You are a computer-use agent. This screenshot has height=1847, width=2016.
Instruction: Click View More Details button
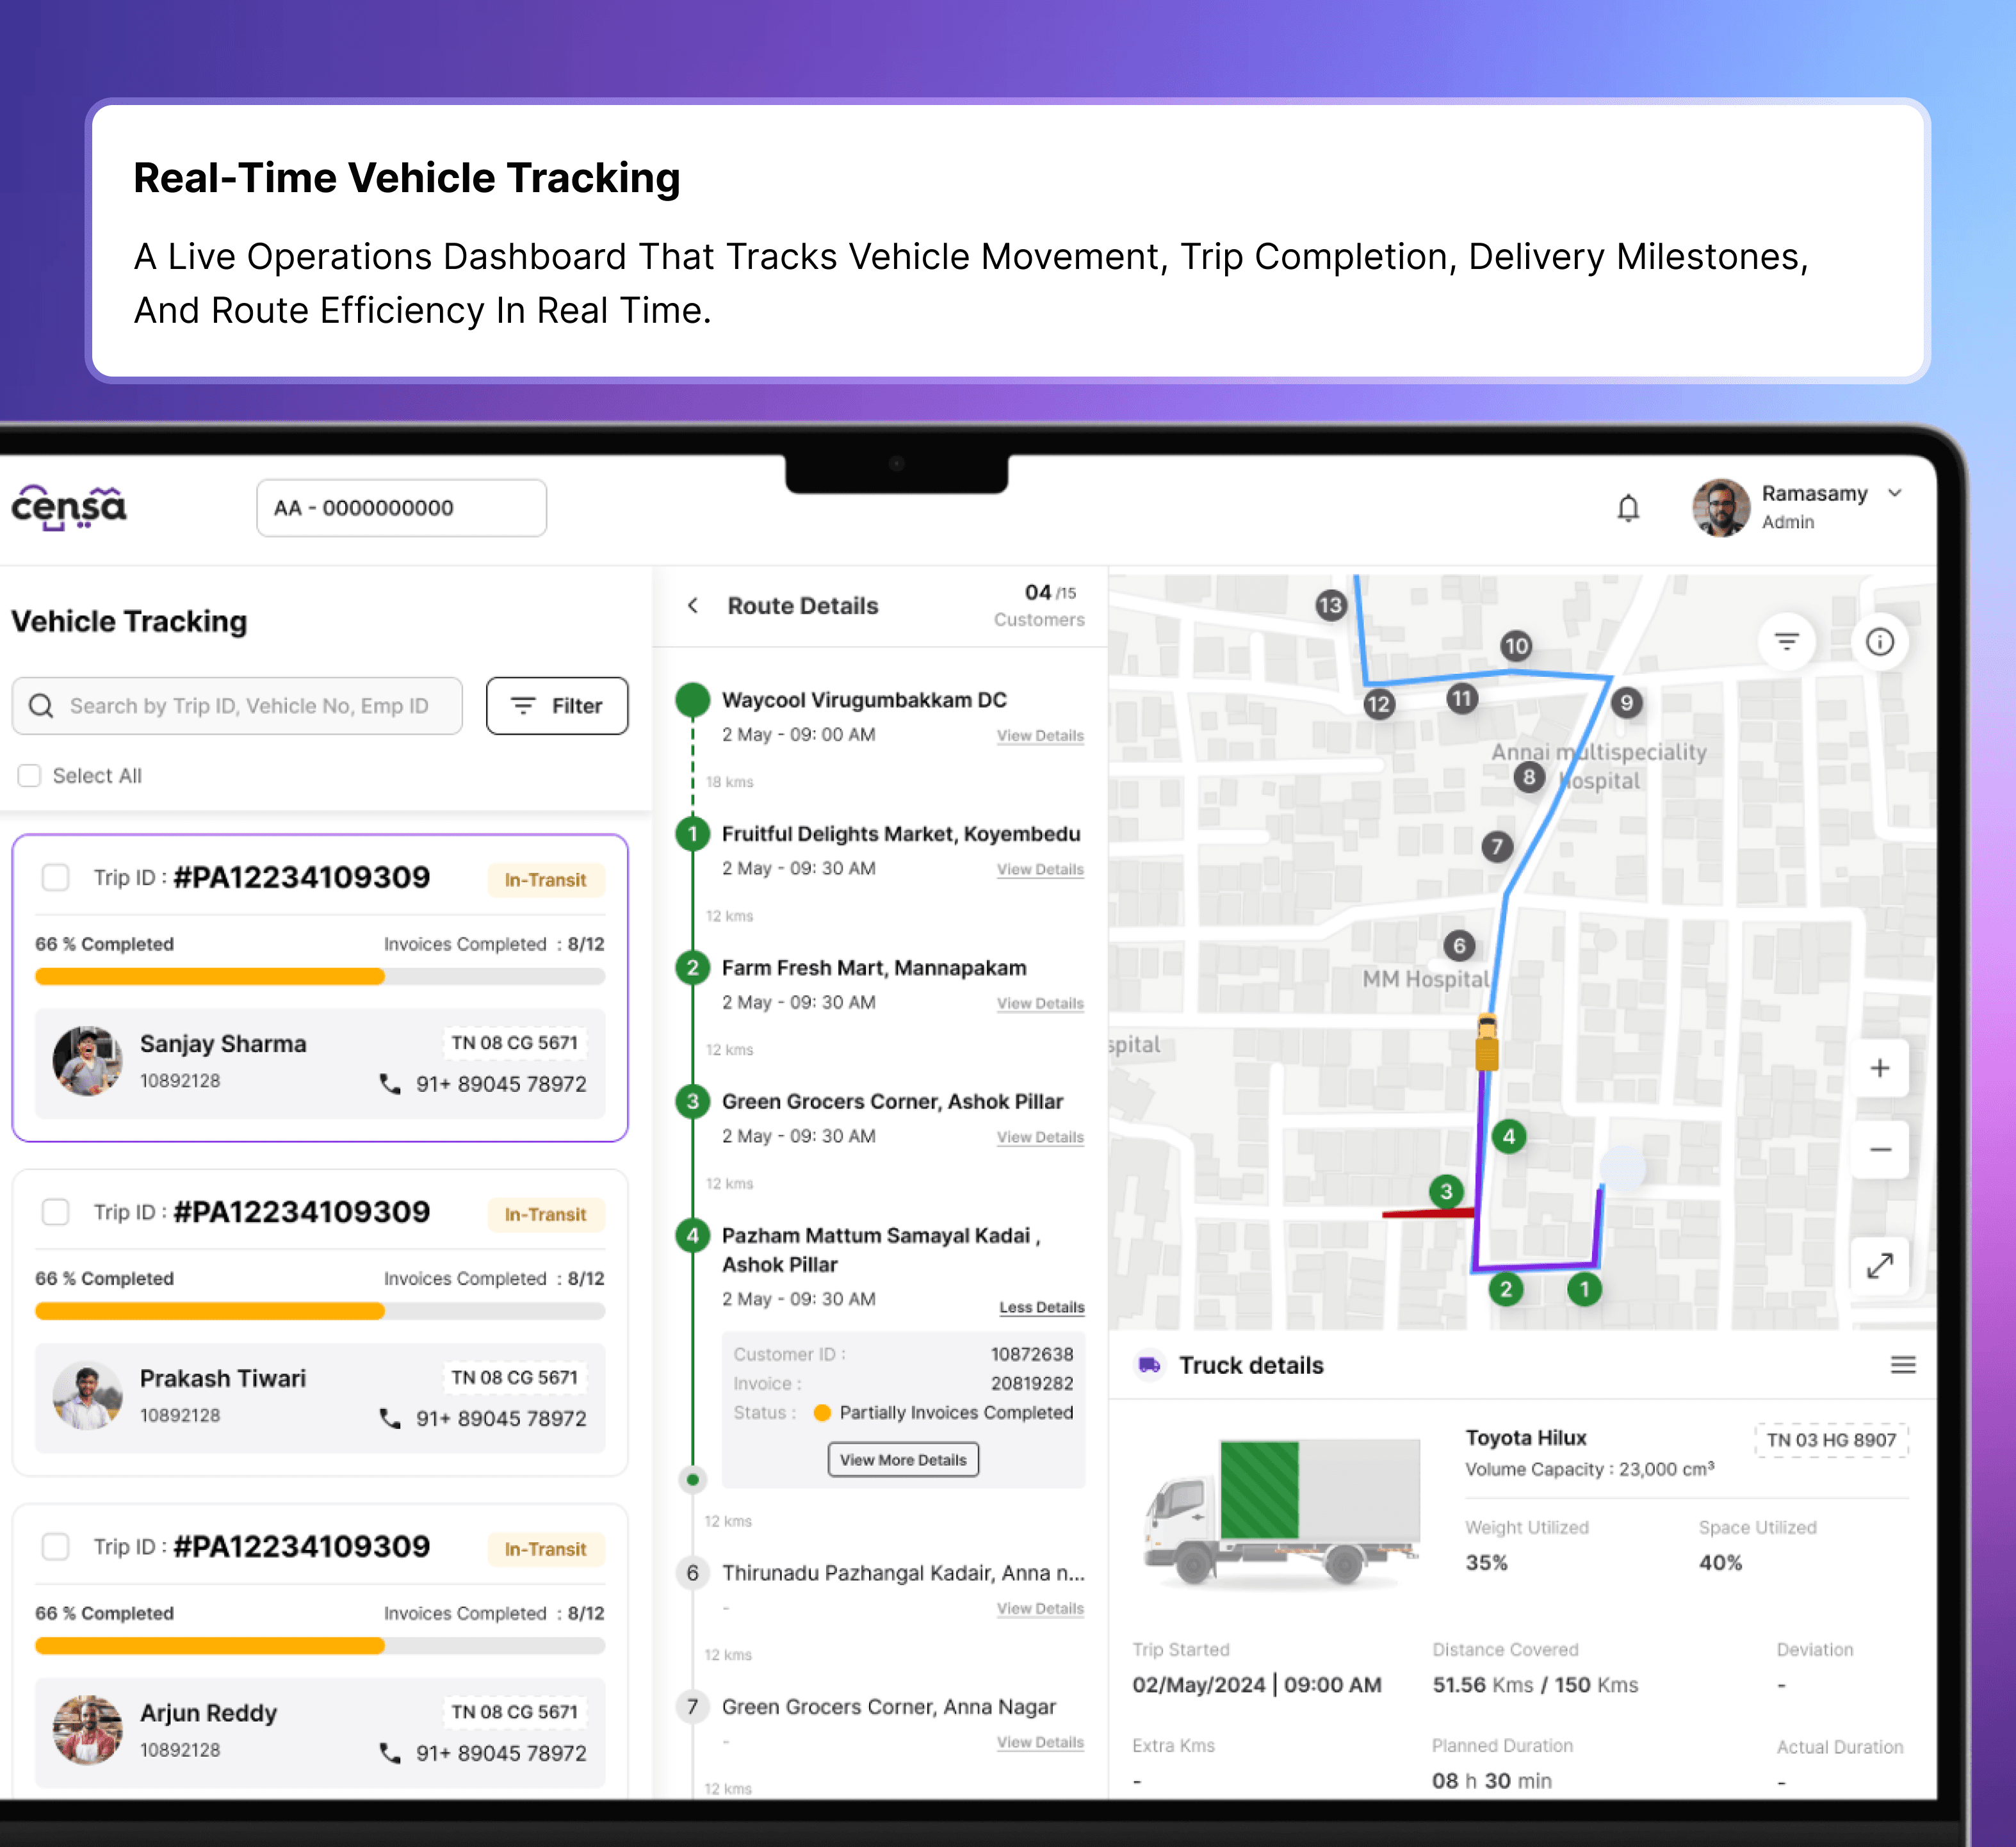(x=902, y=1460)
